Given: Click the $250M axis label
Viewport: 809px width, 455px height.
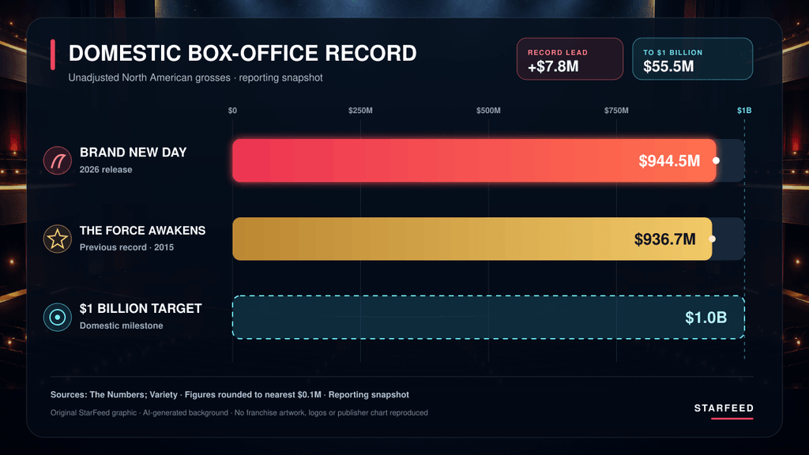Looking at the screenshot, I should [x=360, y=111].
